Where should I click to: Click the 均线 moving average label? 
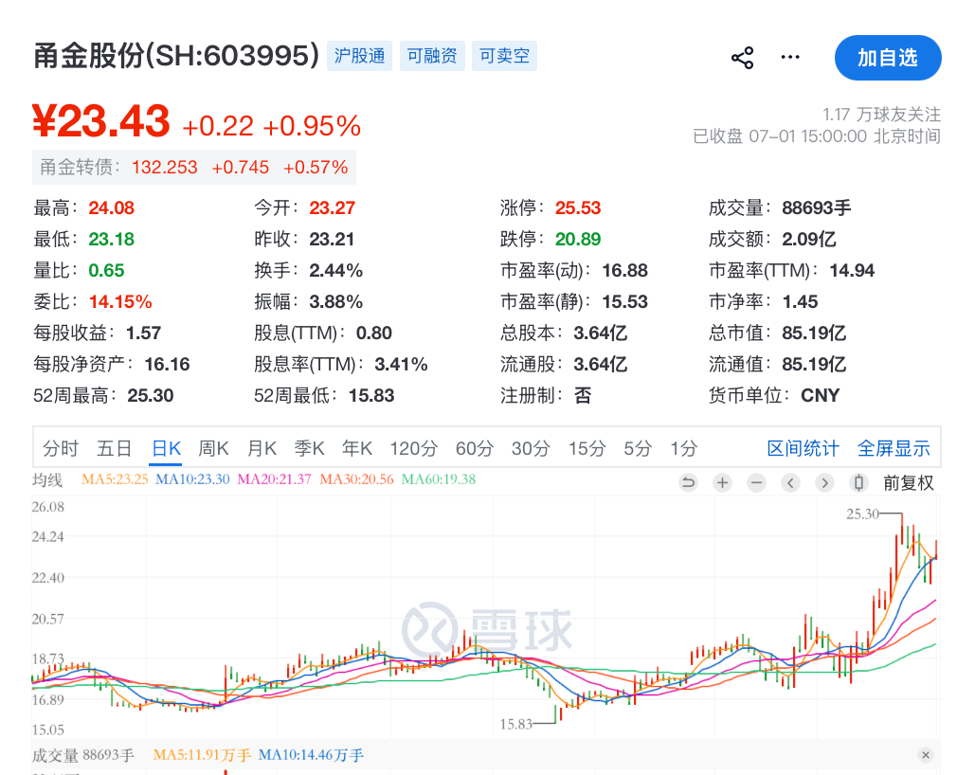pyautogui.click(x=47, y=480)
